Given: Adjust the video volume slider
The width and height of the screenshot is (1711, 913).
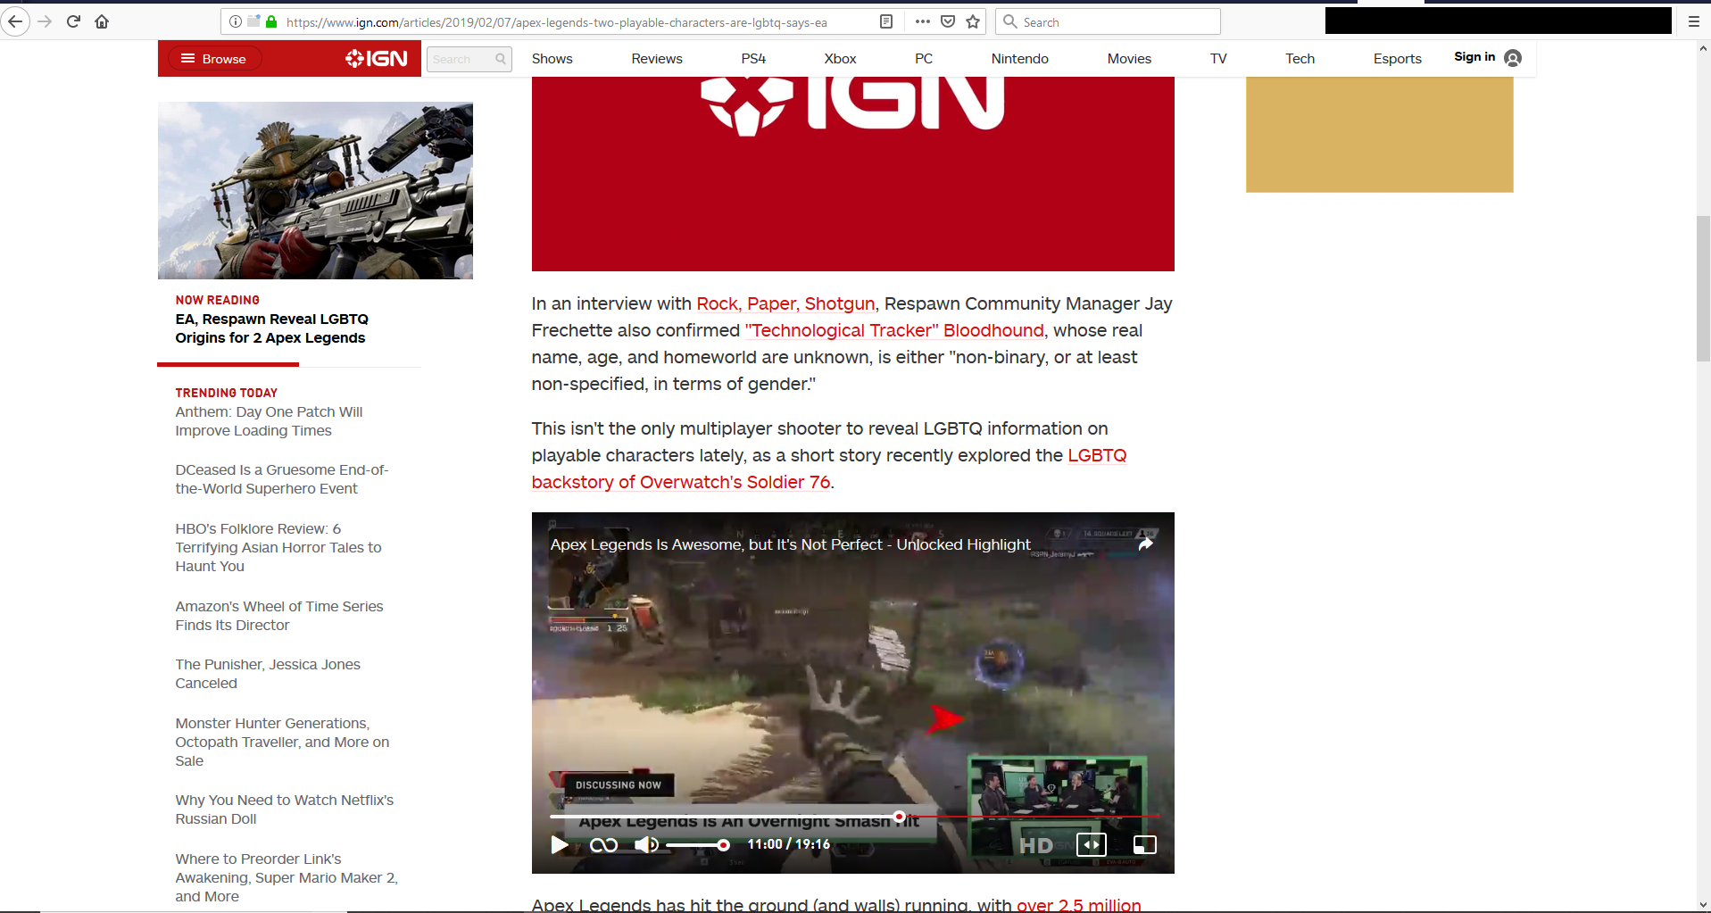Looking at the screenshot, I should [x=697, y=844].
